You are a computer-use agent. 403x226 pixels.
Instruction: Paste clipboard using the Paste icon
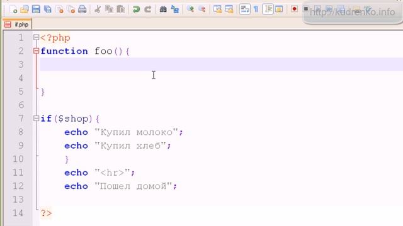[120, 9]
